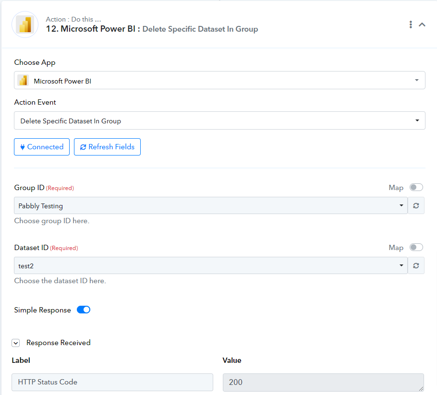Open the Dataset ID test2 dropdown
The height and width of the screenshot is (395, 437).
tap(211, 265)
